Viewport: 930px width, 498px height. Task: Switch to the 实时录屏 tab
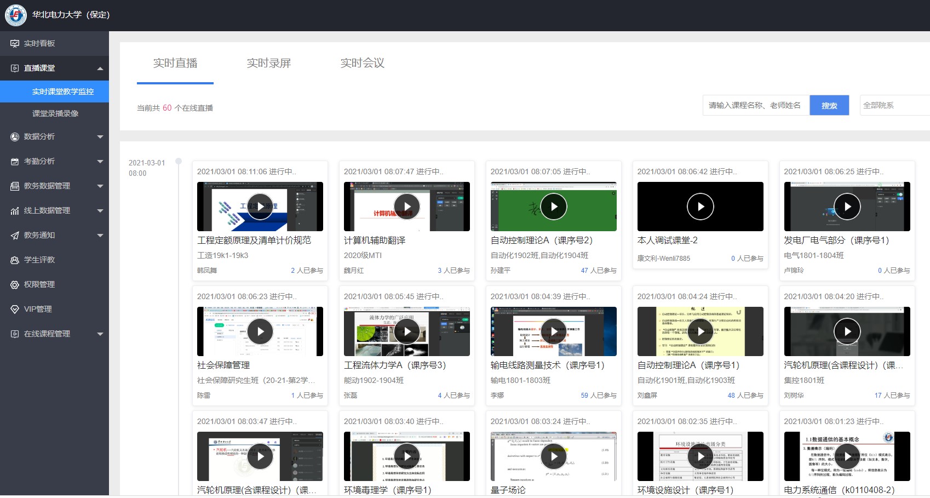269,63
